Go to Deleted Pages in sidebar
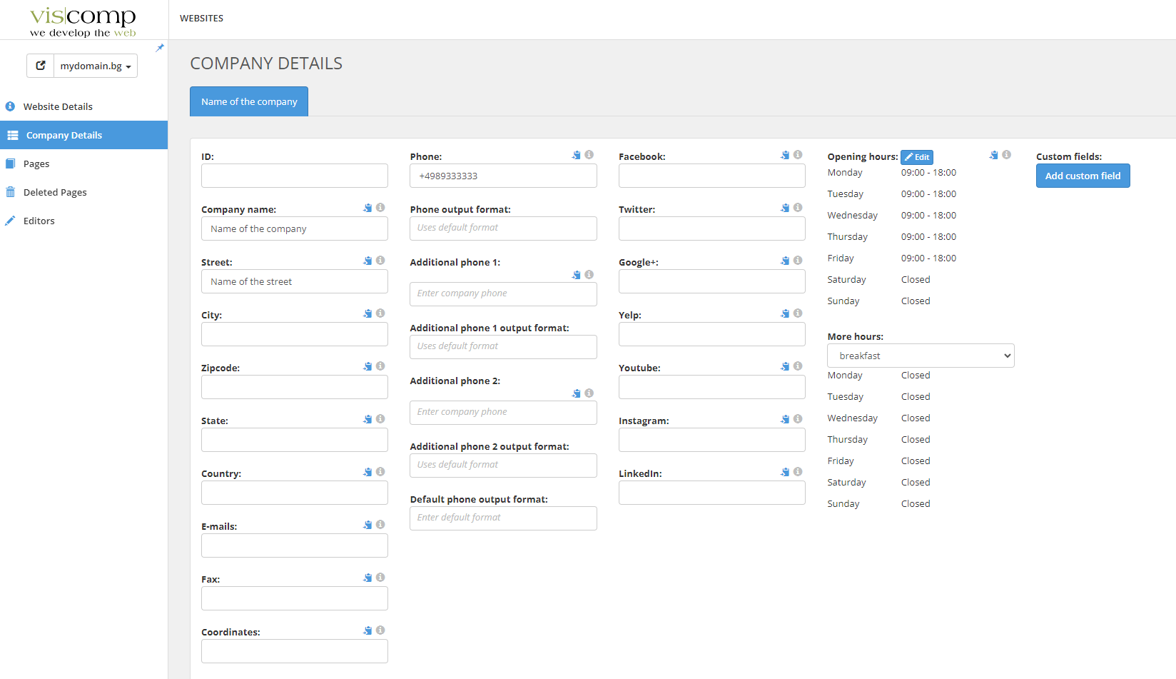1176x679 pixels. pyautogui.click(x=55, y=192)
